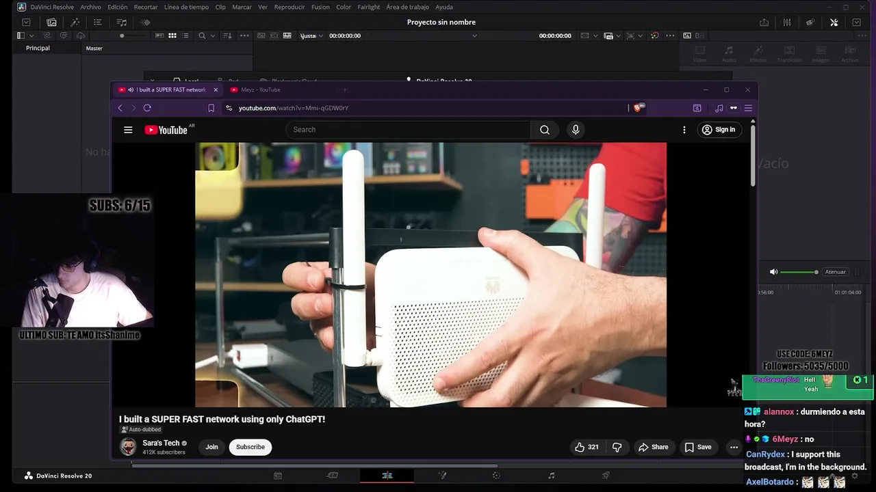Reload the YouTube page in browser
The height and width of the screenshot is (492, 876).
point(147,108)
